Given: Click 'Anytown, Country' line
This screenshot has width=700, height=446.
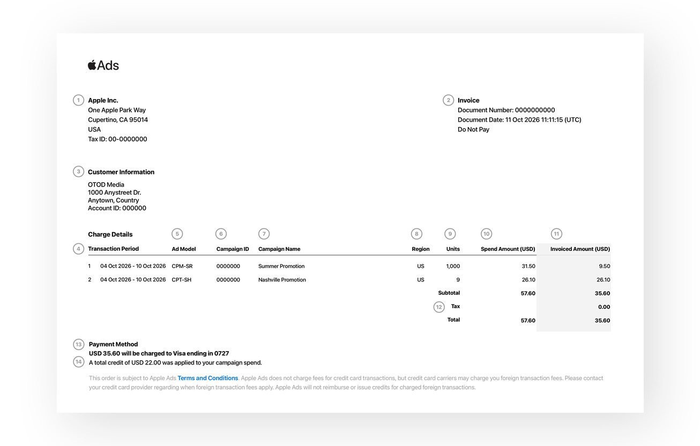Looking at the screenshot, I should point(114,200).
